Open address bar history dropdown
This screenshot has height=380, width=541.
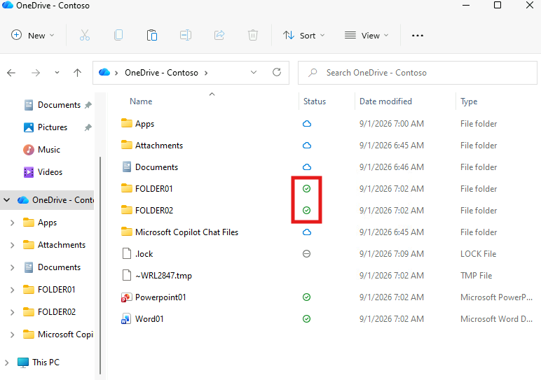[x=254, y=72]
